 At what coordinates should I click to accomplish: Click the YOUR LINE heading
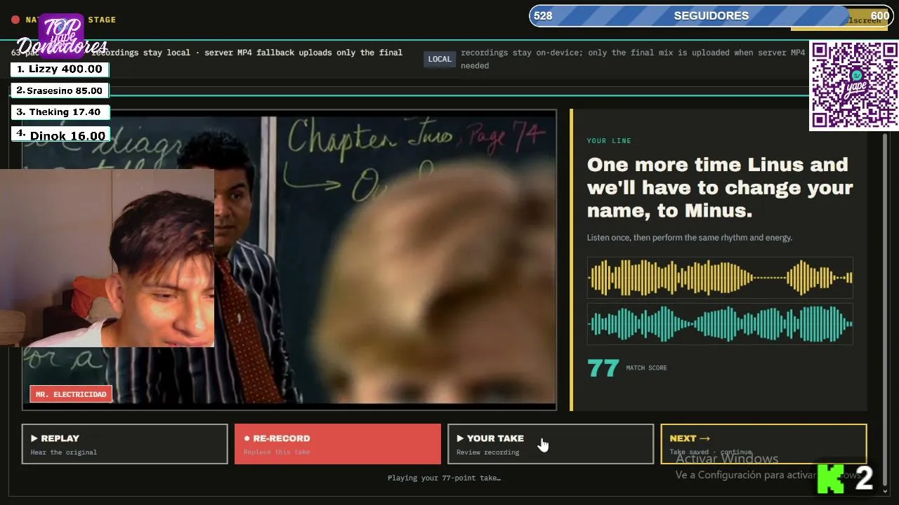(609, 141)
